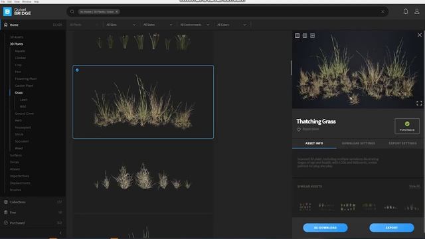Select Houseplant subcategory

point(23,127)
